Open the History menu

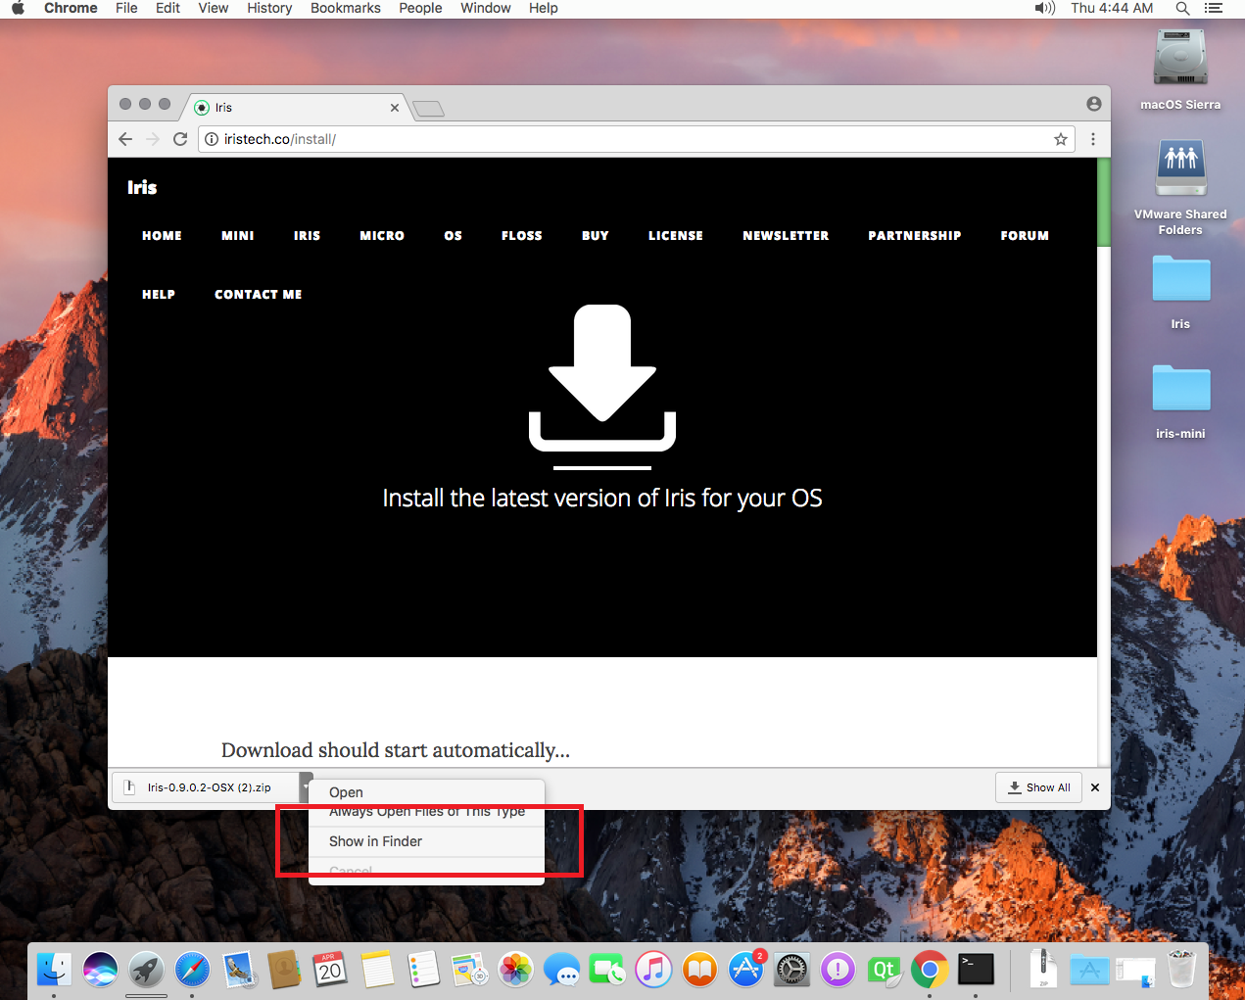tap(269, 8)
